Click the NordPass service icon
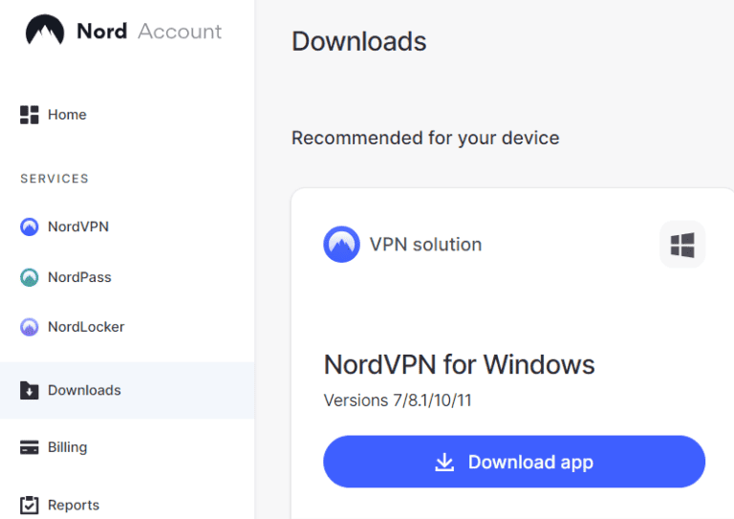 [x=30, y=277]
